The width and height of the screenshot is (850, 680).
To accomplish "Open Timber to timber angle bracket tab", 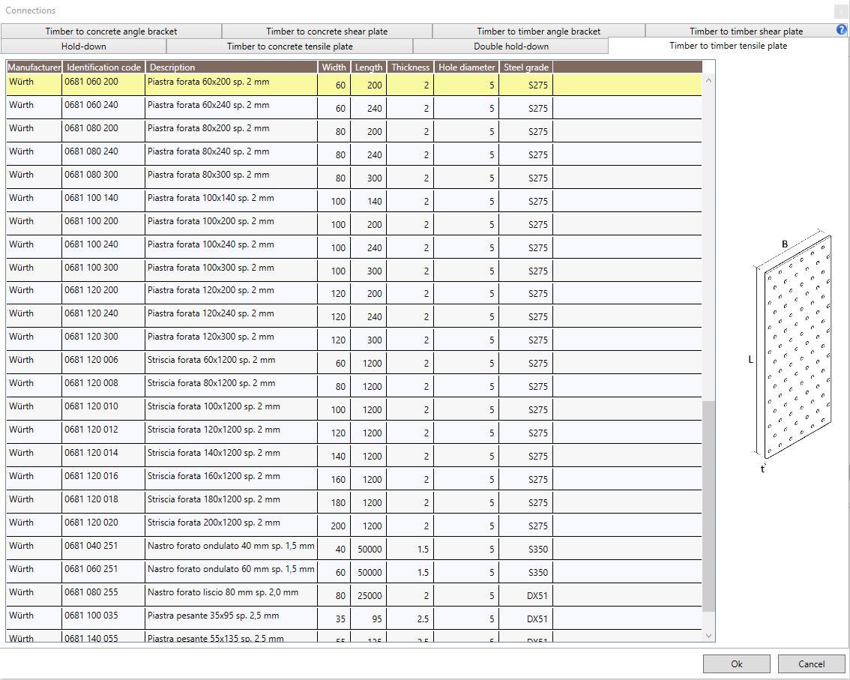I will pos(539,31).
